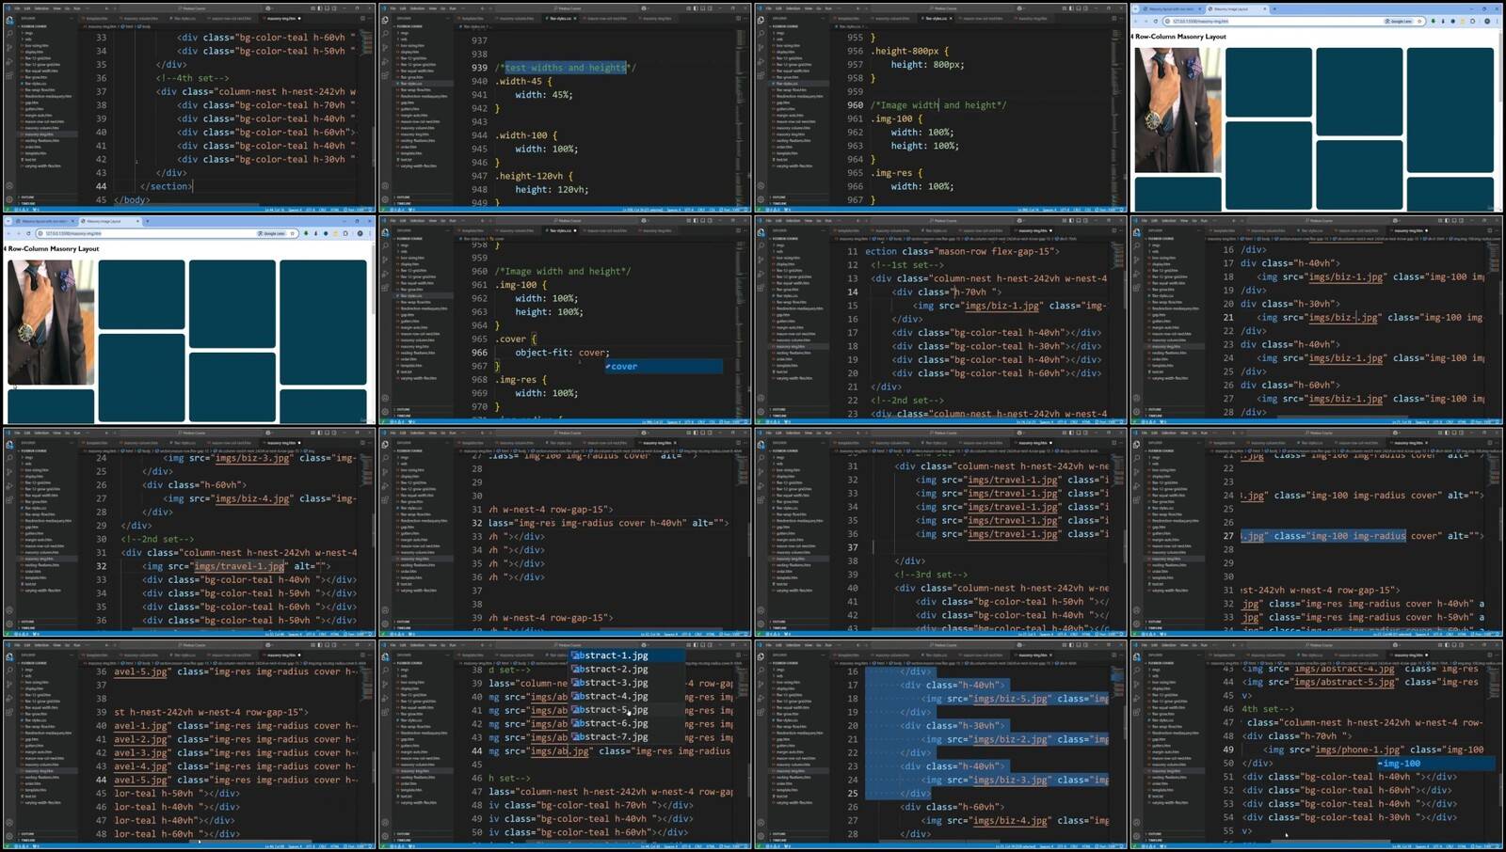Expand imgs folder in </section> frame explorer

tap(28, 33)
